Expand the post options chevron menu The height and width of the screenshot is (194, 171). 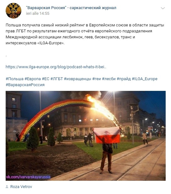click(x=163, y=8)
